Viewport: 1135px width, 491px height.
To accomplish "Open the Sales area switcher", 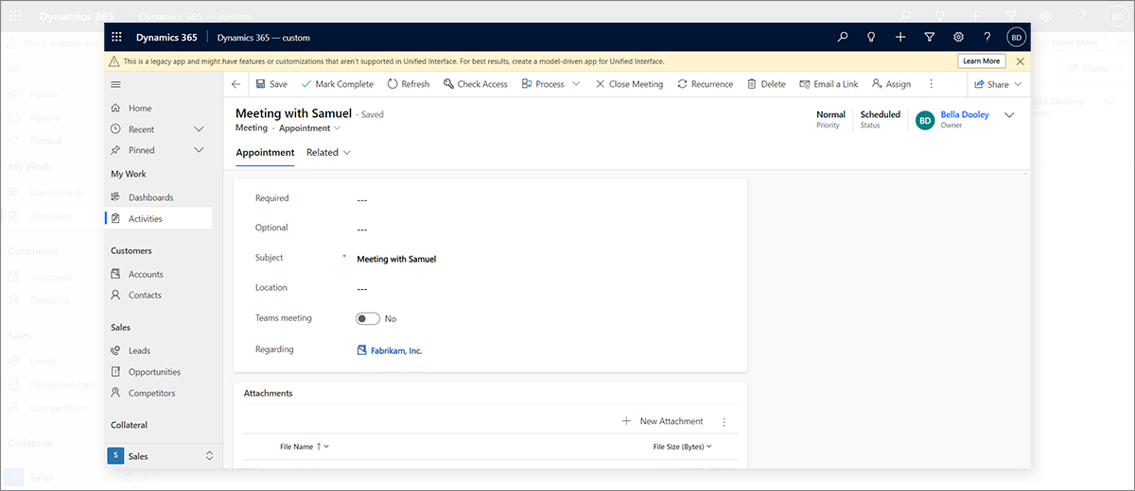I will [163, 456].
